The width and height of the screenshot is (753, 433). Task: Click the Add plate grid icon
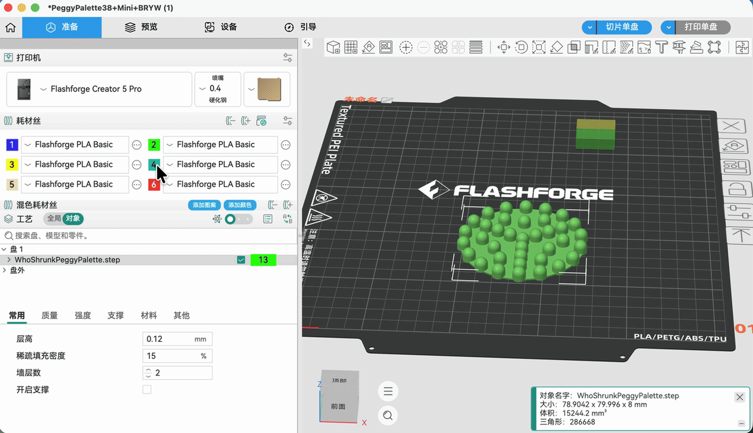pos(351,47)
